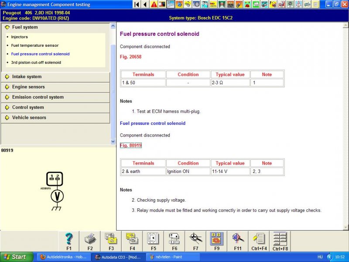
Task: Collapse the Fuel system section
Action: tap(55, 27)
